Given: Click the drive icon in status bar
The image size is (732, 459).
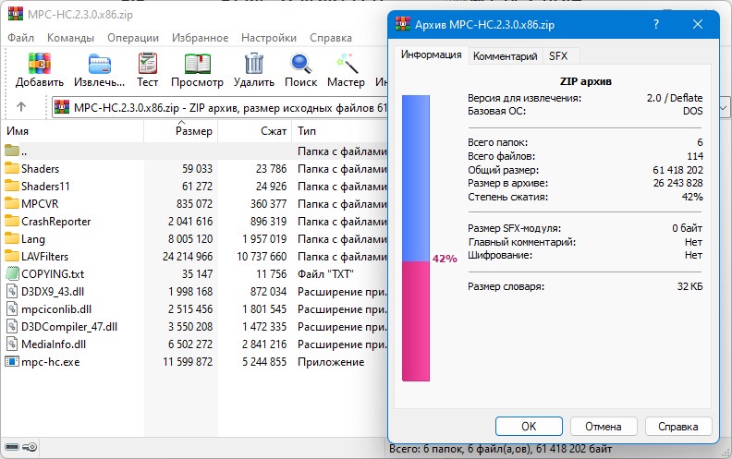Looking at the screenshot, I should [12, 447].
